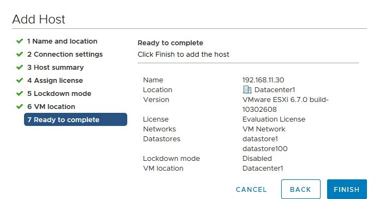This screenshot has width=379, height=199.
Task: Click green checkmark beside Assign license
Action: point(20,80)
